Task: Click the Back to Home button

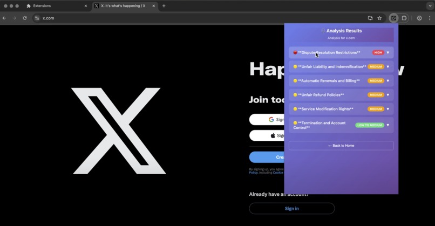Action: tap(341, 146)
